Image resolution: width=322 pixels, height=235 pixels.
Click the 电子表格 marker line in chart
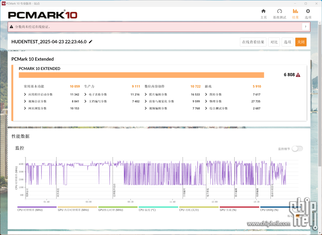206,178
